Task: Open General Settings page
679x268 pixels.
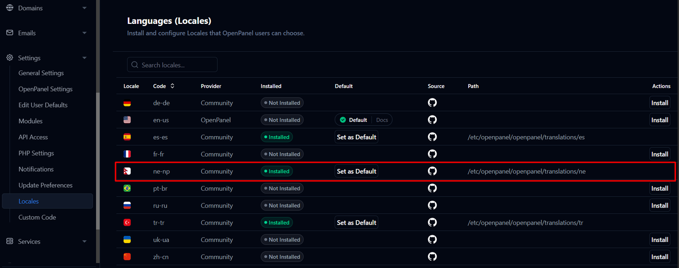Action: (x=41, y=73)
